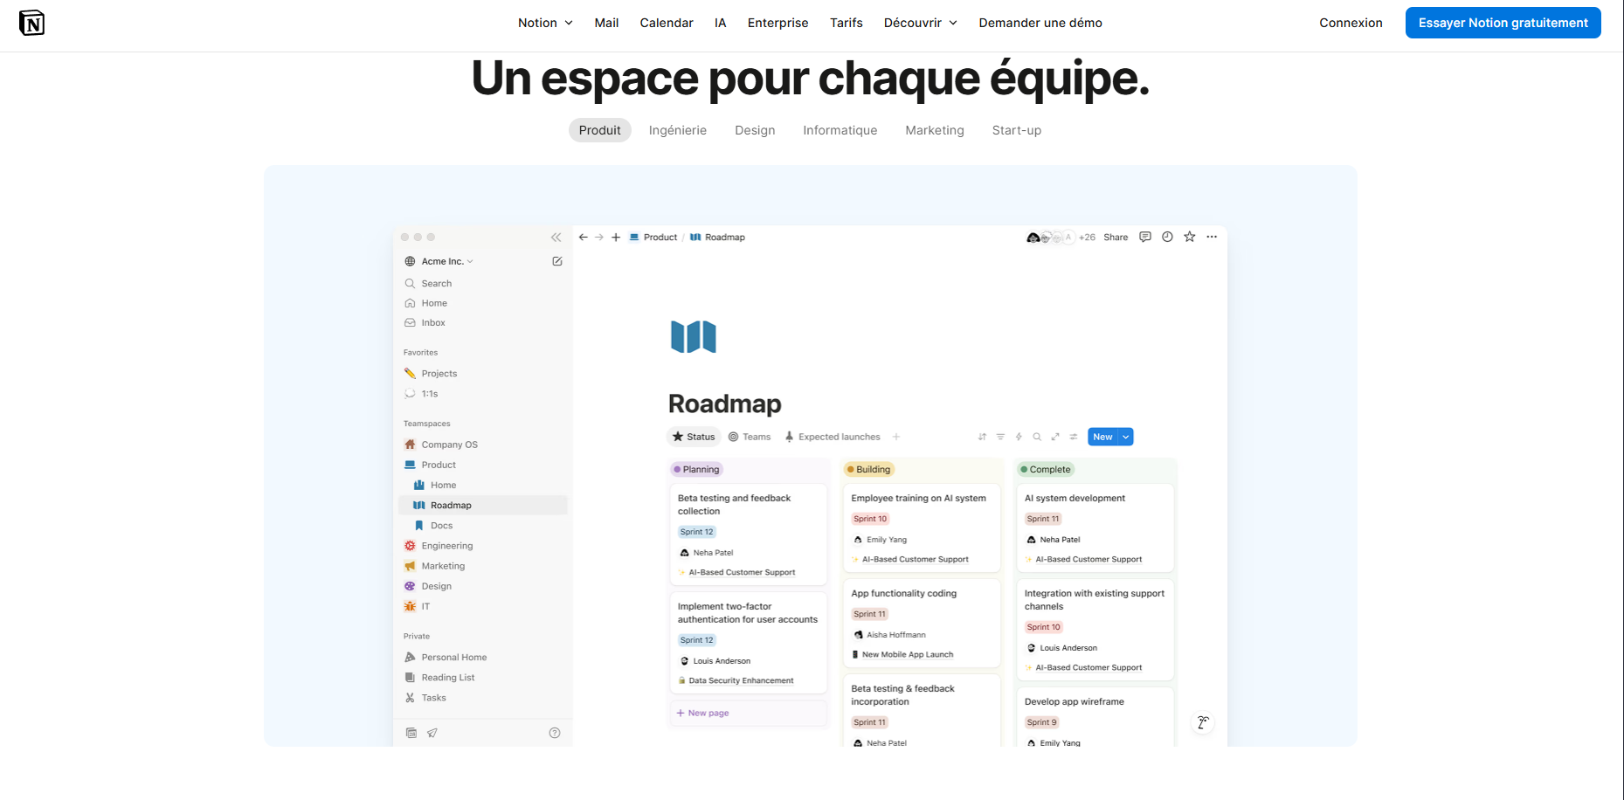Image resolution: width=1624 pixels, height=800 pixels.
Task: Click the IA navigation link
Action: point(721,23)
